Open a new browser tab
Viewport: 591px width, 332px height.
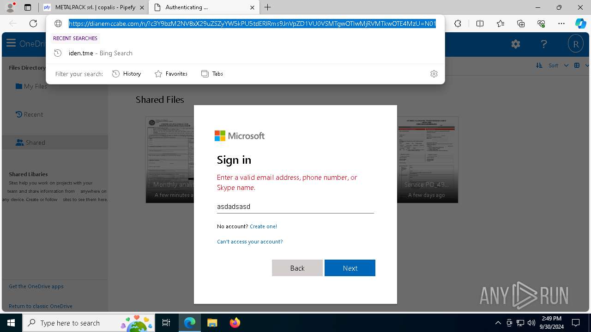point(268,7)
